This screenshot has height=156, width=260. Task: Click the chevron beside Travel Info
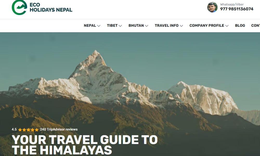pos(181,26)
